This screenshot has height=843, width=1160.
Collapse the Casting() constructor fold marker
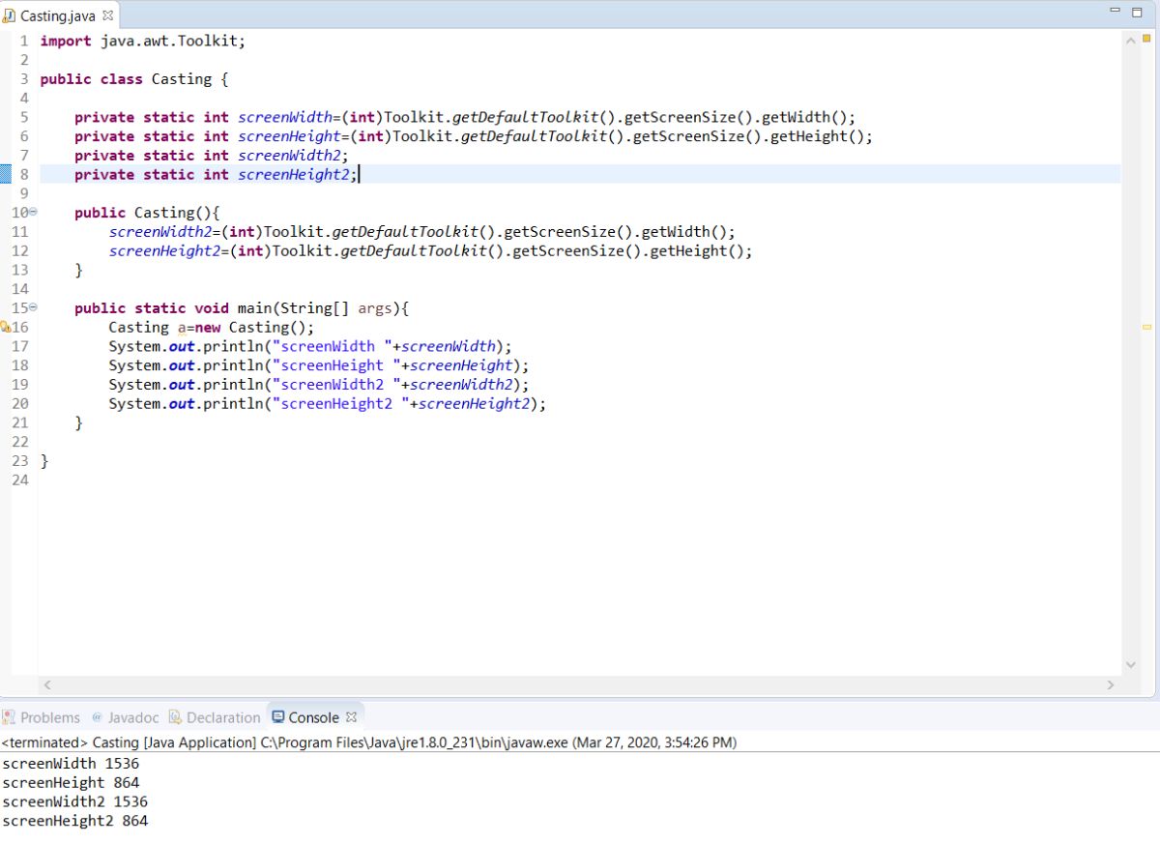pos(32,212)
